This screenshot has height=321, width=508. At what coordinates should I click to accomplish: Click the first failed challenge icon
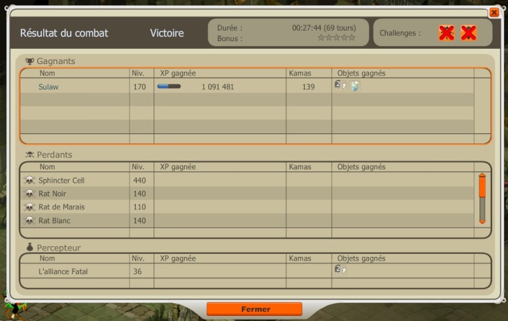[x=446, y=33]
